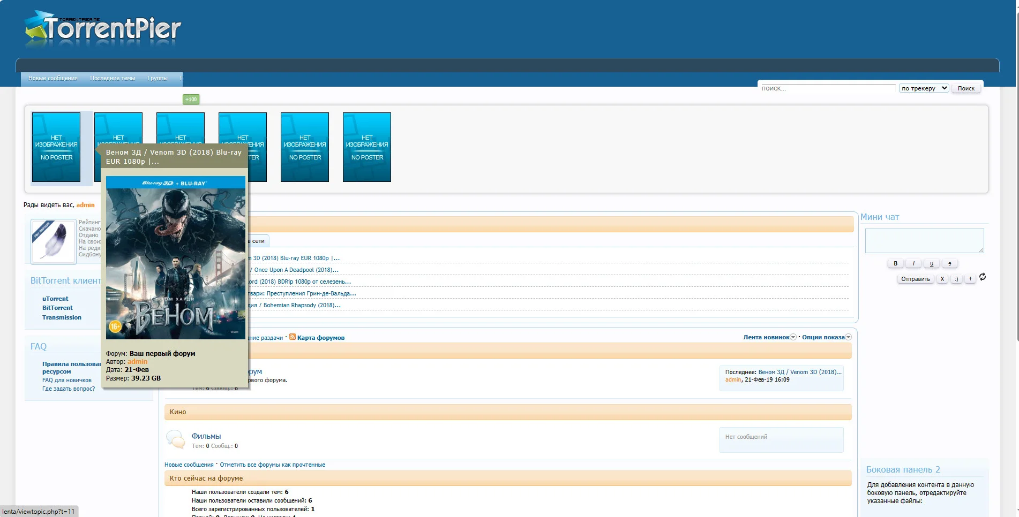
Task: Open the BDRip 1080p от селезень topic
Action: pyautogui.click(x=300, y=282)
